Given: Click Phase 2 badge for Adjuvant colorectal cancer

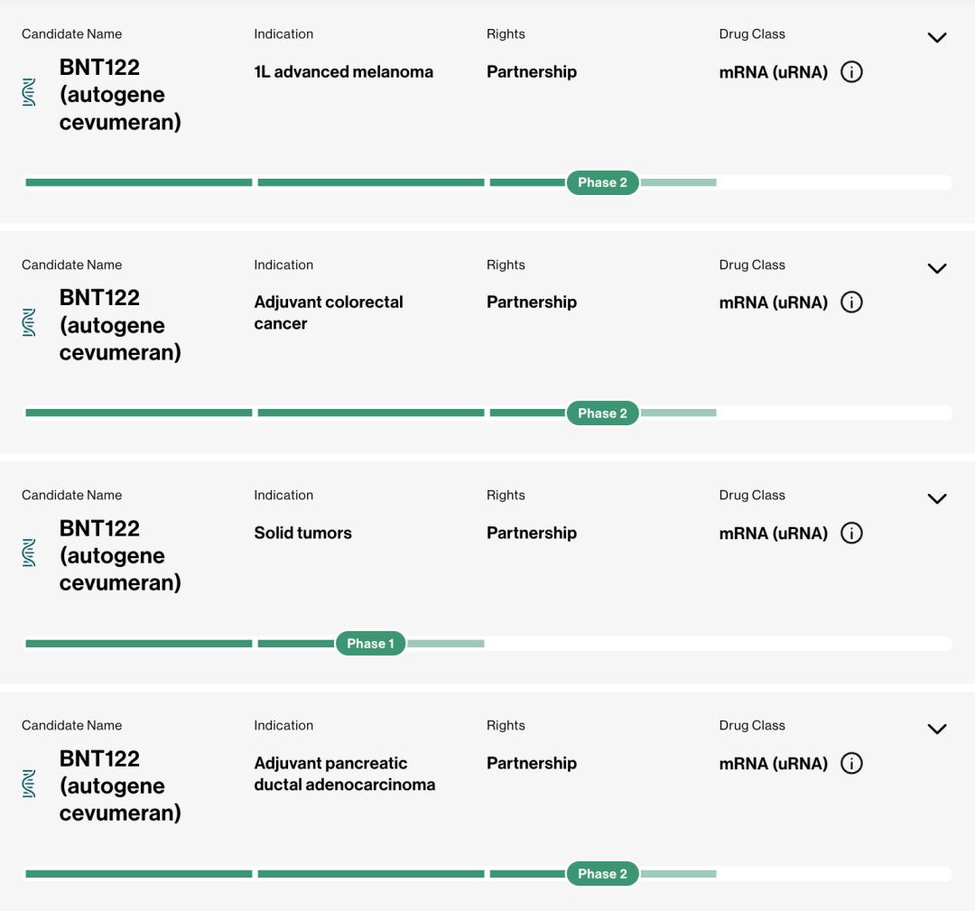Looking at the screenshot, I should [602, 414].
